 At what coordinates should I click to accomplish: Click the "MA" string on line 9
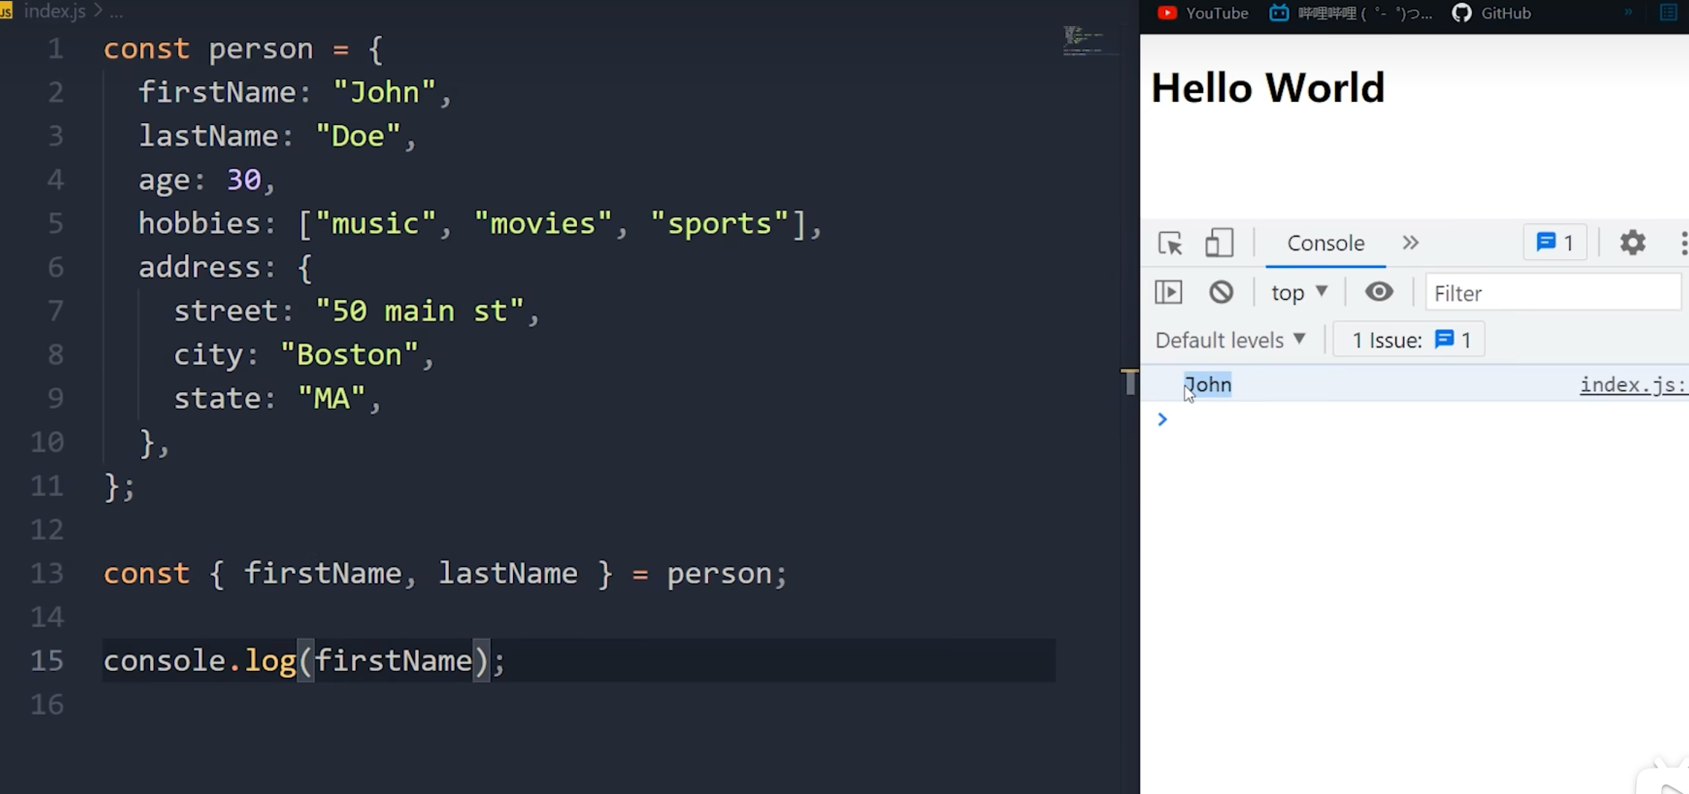[332, 398]
